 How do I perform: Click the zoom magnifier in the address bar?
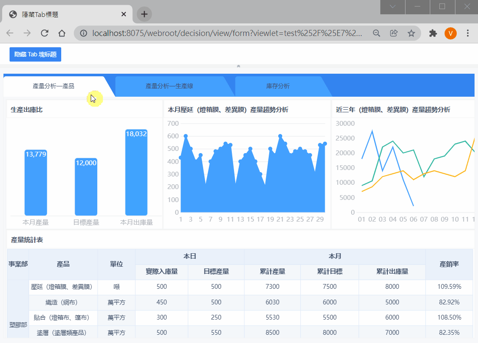376,33
